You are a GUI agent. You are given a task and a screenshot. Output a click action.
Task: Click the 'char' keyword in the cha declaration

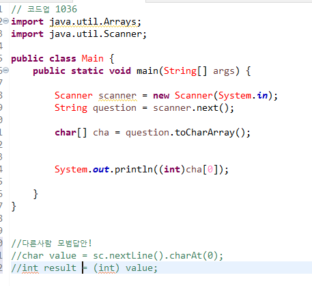pos(66,133)
